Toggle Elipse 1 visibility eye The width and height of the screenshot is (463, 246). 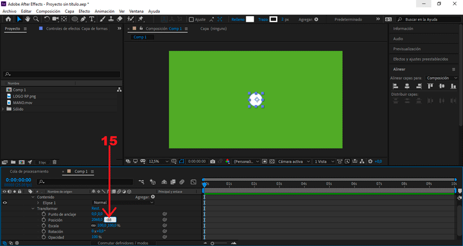coord(5,203)
